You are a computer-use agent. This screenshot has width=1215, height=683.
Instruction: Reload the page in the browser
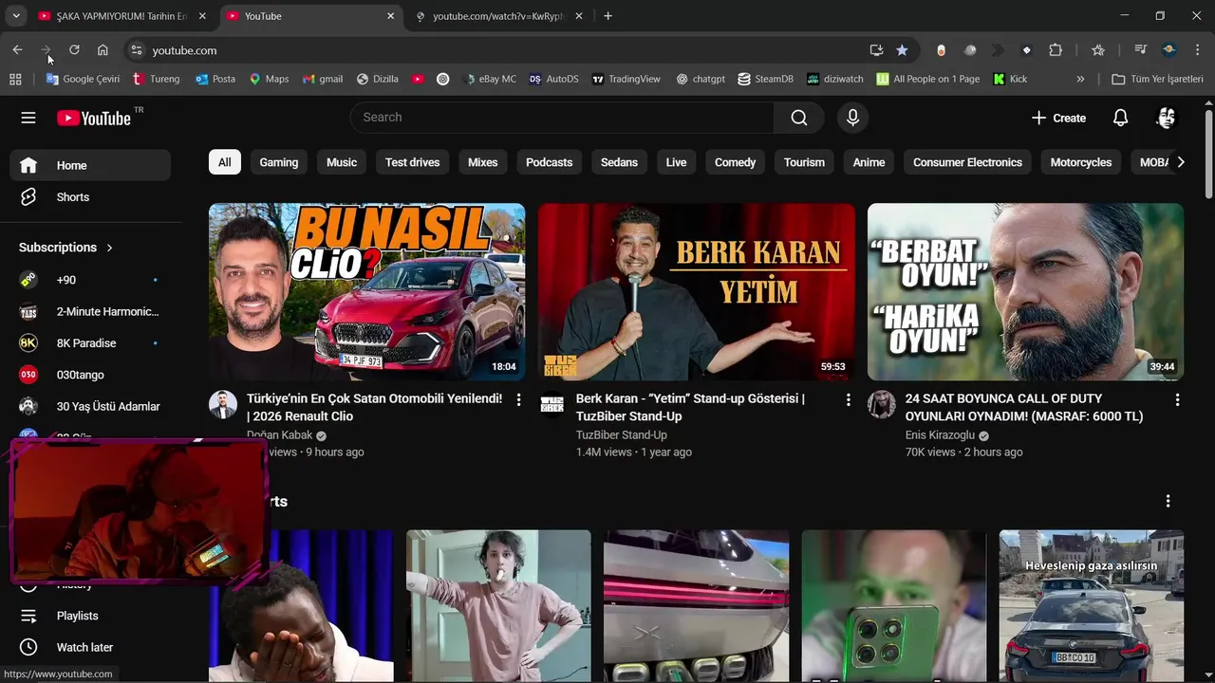74,50
